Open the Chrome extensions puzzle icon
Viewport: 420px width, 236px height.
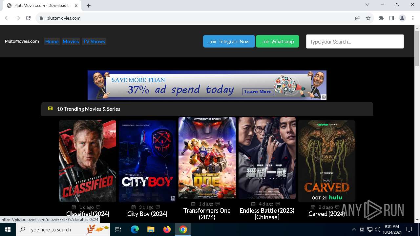tap(381, 18)
